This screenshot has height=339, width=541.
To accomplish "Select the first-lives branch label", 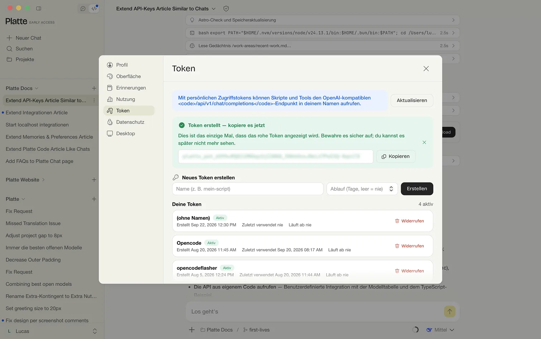I will (x=256, y=330).
